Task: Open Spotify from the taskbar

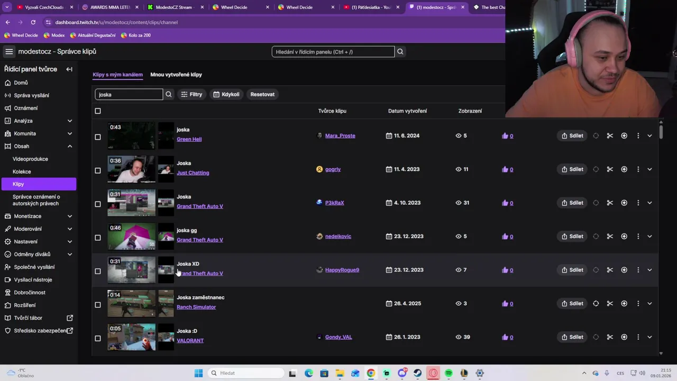Action: (x=449, y=373)
